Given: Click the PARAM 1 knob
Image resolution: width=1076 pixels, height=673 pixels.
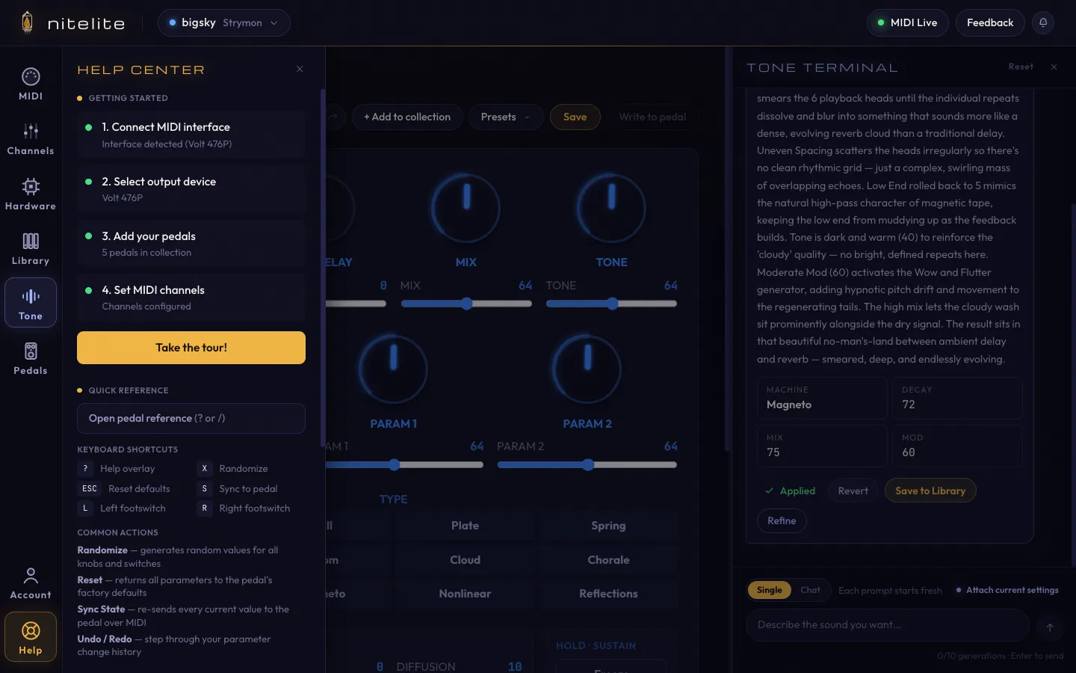Looking at the screenshot, I should coord(394,369).
